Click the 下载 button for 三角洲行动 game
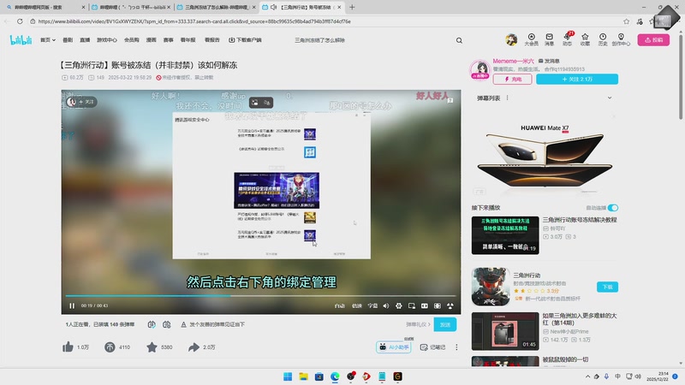The image size is (685, 385). coord(607,287)
